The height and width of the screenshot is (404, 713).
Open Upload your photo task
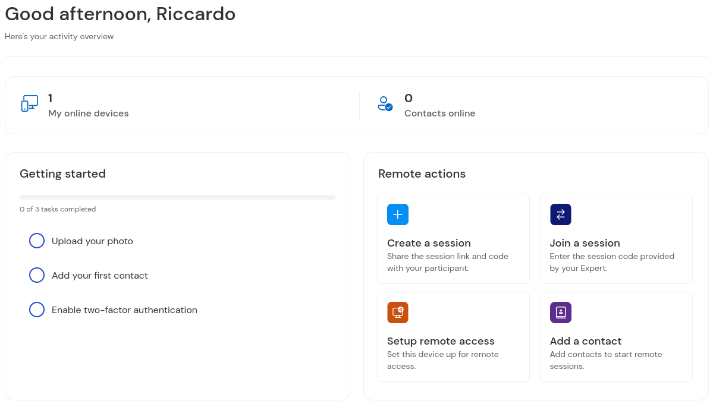click(x=92, y=241)
